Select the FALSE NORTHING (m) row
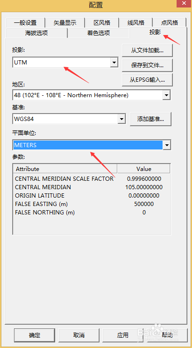The height and width of the screenshot is (348, 192). click(92, 213)
